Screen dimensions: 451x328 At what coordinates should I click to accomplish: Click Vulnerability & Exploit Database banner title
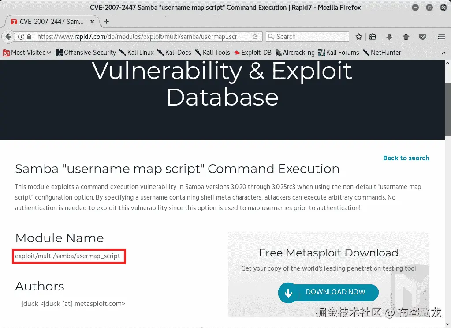pyautogui.click(x=222, y=84)
